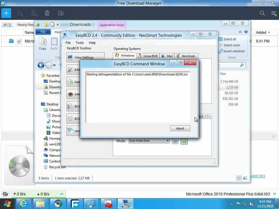279x209 pixels.
Task: Click the start downloads play icon in Free Download Manager
Action: pyautogui.click(x=20, y=13)
